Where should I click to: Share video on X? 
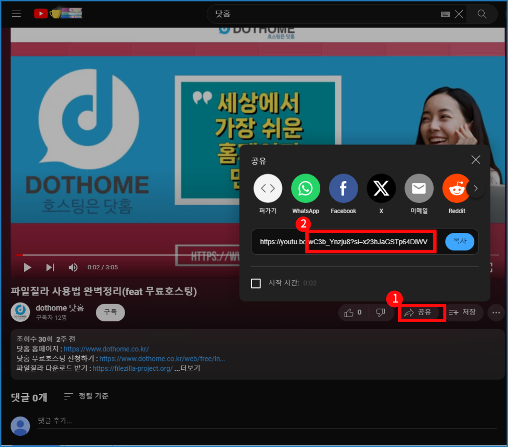click(x=381, y=188)
